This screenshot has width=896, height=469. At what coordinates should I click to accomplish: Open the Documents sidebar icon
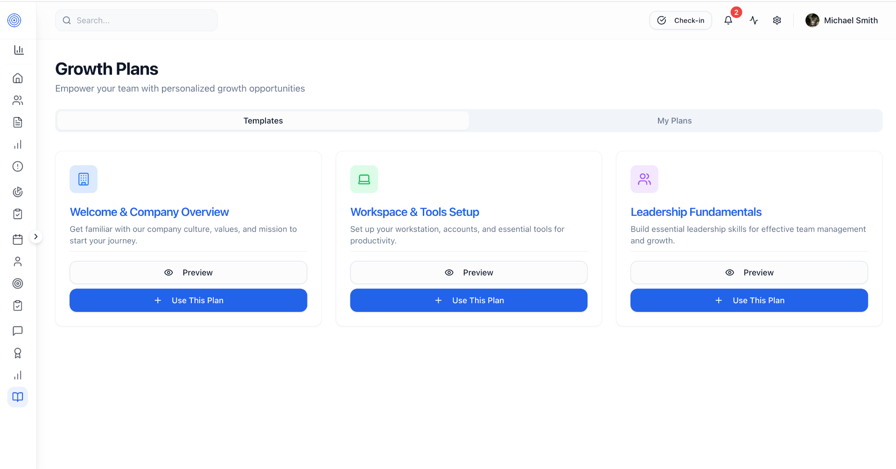18,122
